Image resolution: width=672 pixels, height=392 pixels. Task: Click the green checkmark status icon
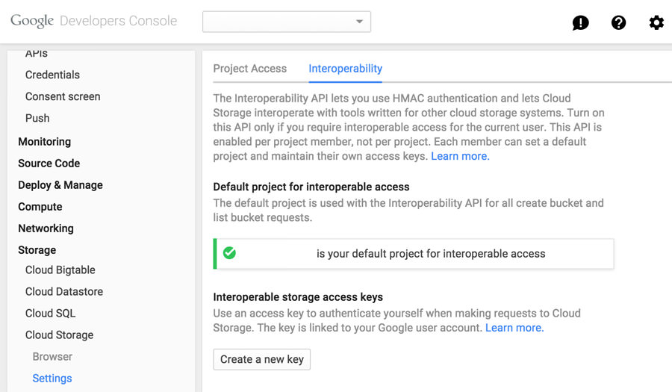pos(229,253)
